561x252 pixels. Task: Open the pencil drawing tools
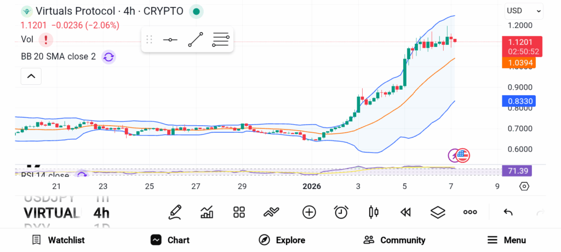tap(175, 212)
